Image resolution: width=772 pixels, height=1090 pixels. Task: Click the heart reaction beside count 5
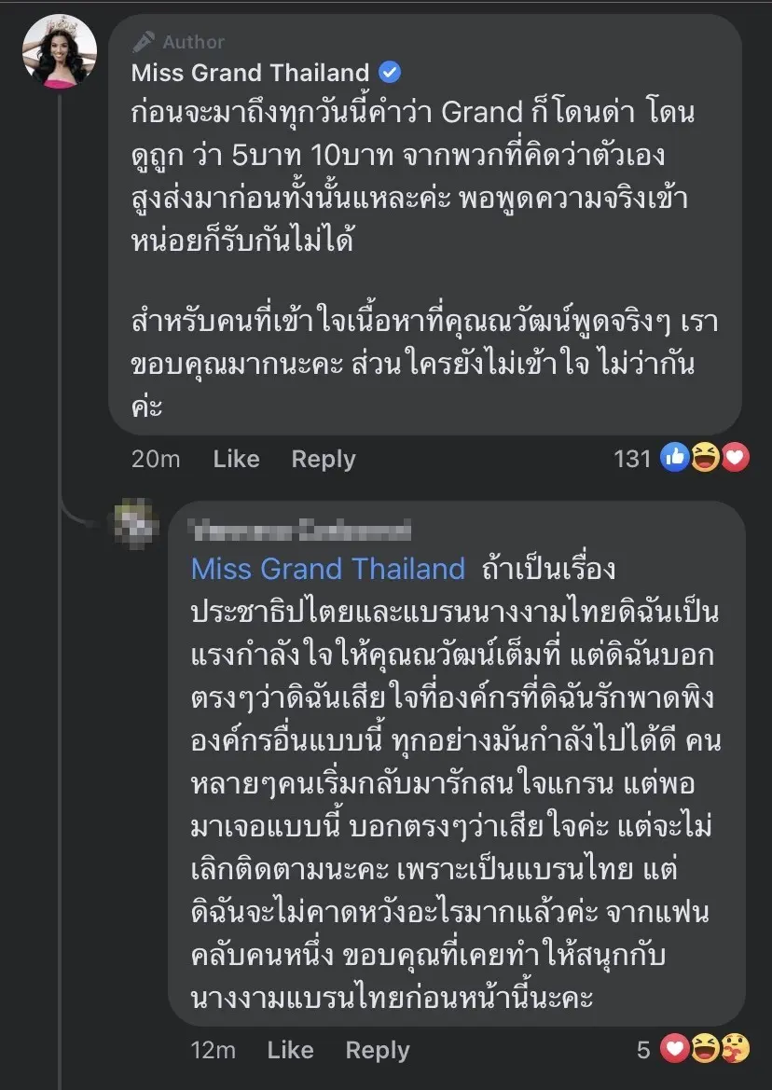click(x=674, y=1049)
